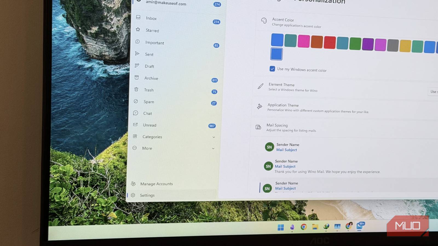Open the Settings menu item
The height and width of the screenshot is (246, 438).
point(147,195)
